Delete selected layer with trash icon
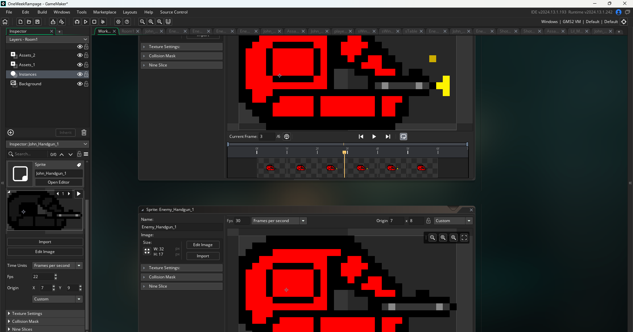Screen dimensions: 633x332 click(x=84, y=133)
